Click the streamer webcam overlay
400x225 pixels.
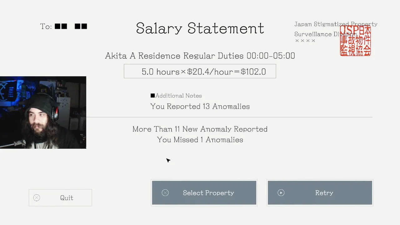coord(43,112)
